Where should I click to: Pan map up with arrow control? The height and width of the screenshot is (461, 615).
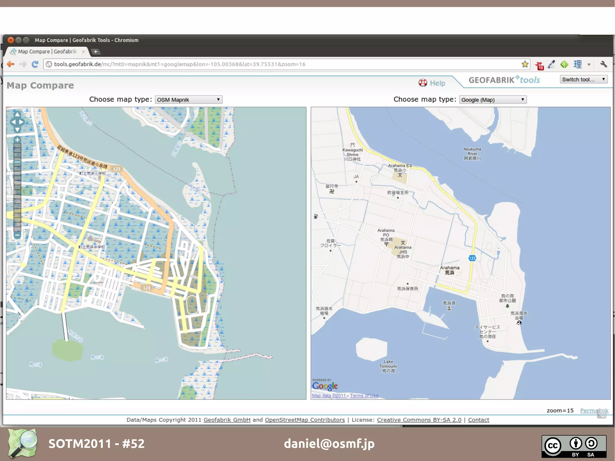pyautogui.click(x=17, y=114)
